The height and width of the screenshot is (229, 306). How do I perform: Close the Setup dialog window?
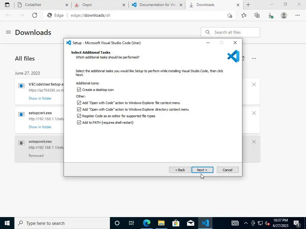point(235,43)
